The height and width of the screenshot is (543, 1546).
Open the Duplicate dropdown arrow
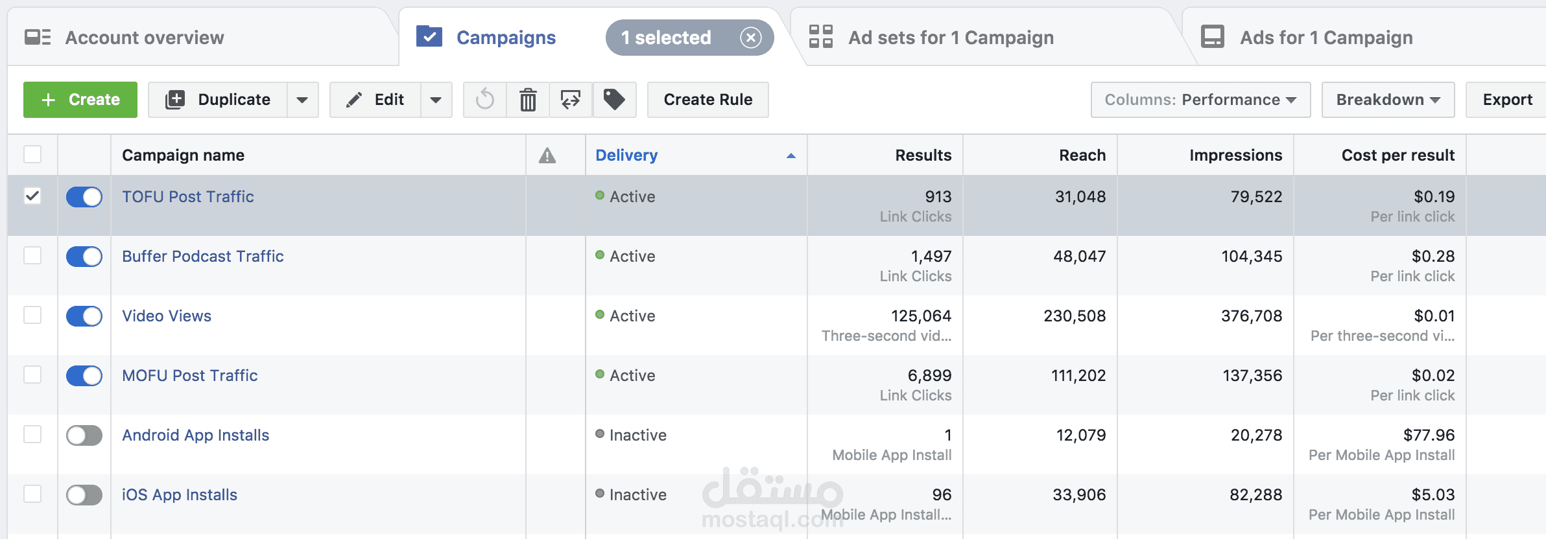[x=302, y=100]
